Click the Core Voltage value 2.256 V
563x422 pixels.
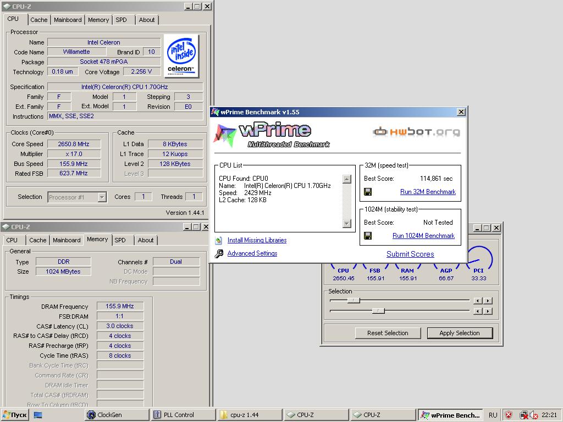[x=141, y=71]
